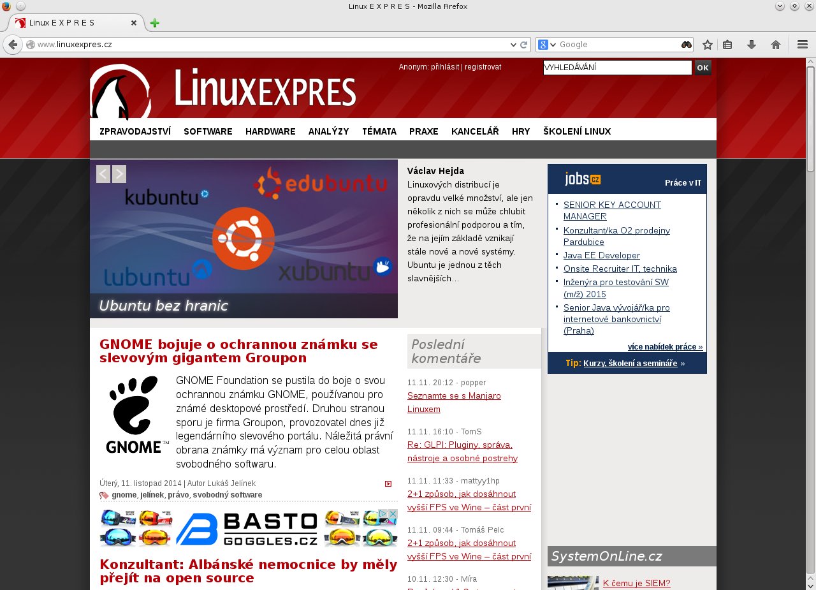816x590 pixels.
Task: Click the gnome tag link
Action: tap(124, 495)
